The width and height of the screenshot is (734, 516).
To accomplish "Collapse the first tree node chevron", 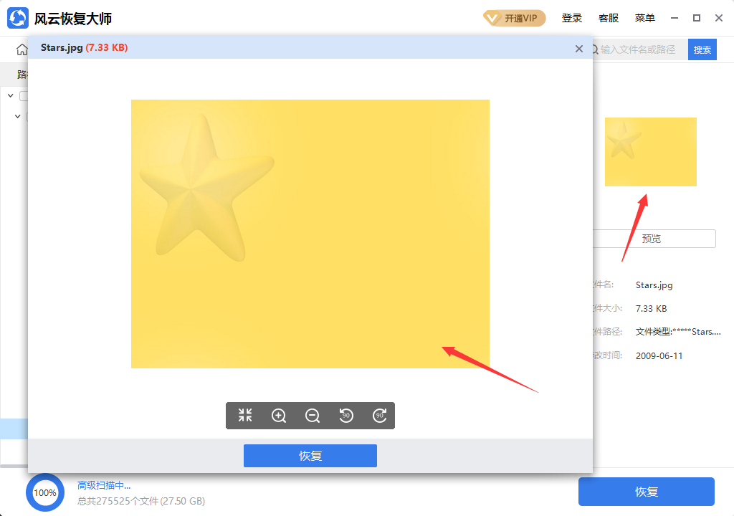I will point(11,95).
